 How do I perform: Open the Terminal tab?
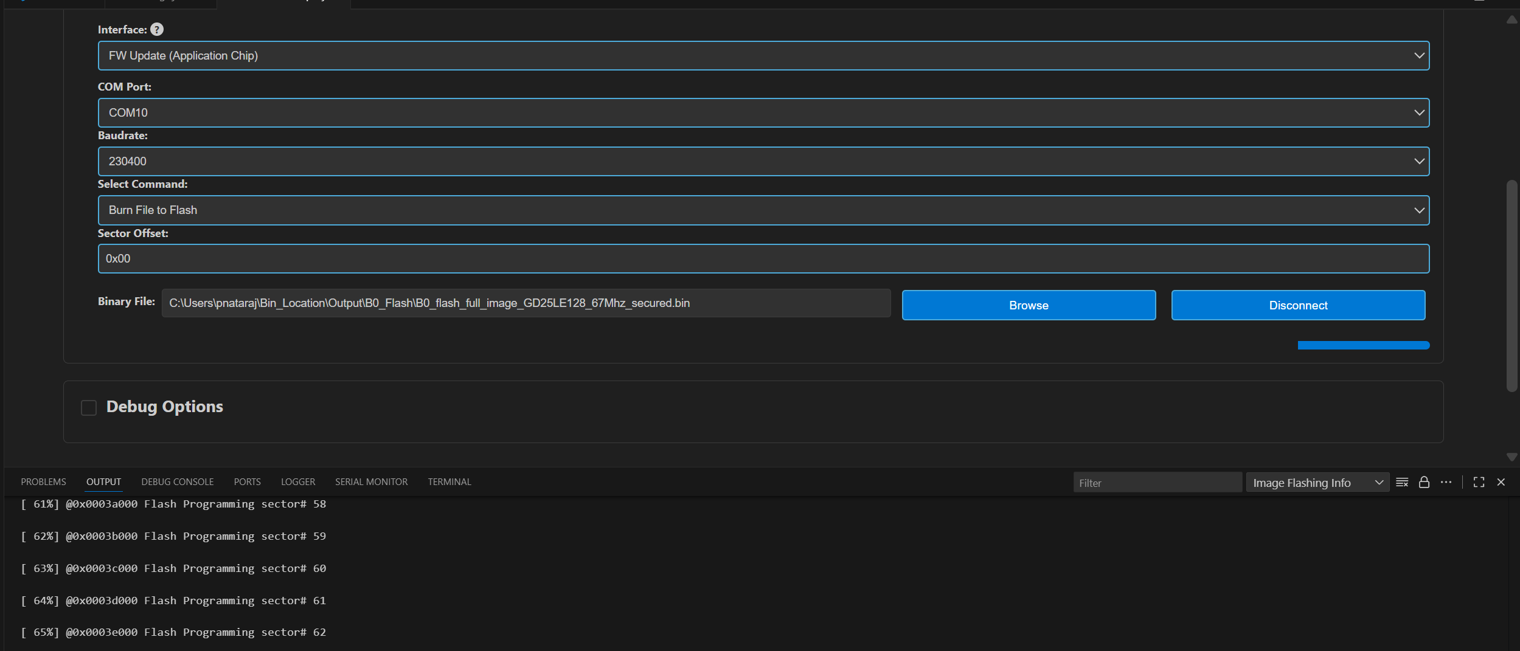(x=449, y=482)
